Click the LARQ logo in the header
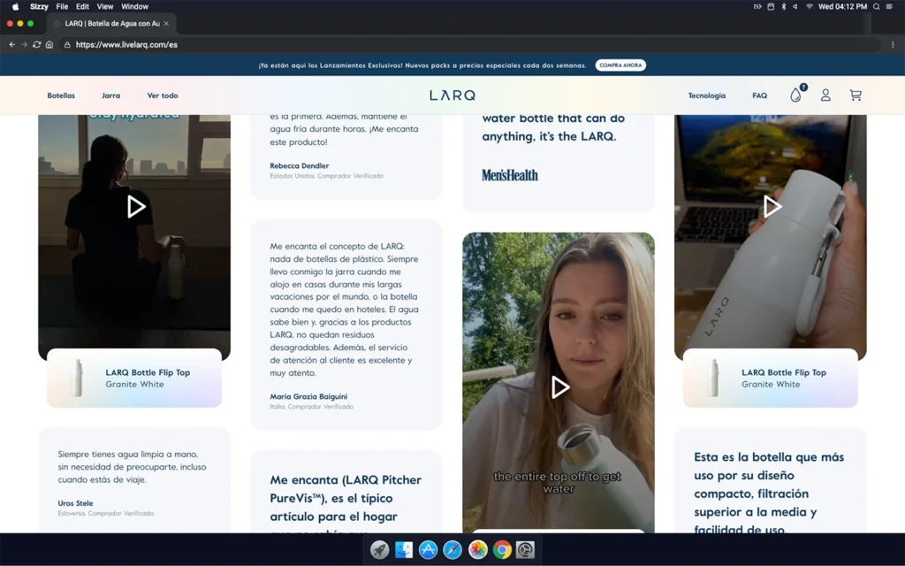The width and height of the screenshot is (905, 566). [x=452, y=96]
